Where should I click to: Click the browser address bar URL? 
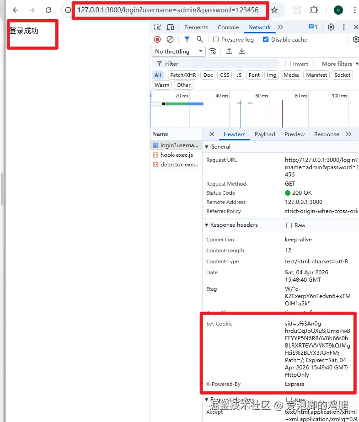(168, 10)
